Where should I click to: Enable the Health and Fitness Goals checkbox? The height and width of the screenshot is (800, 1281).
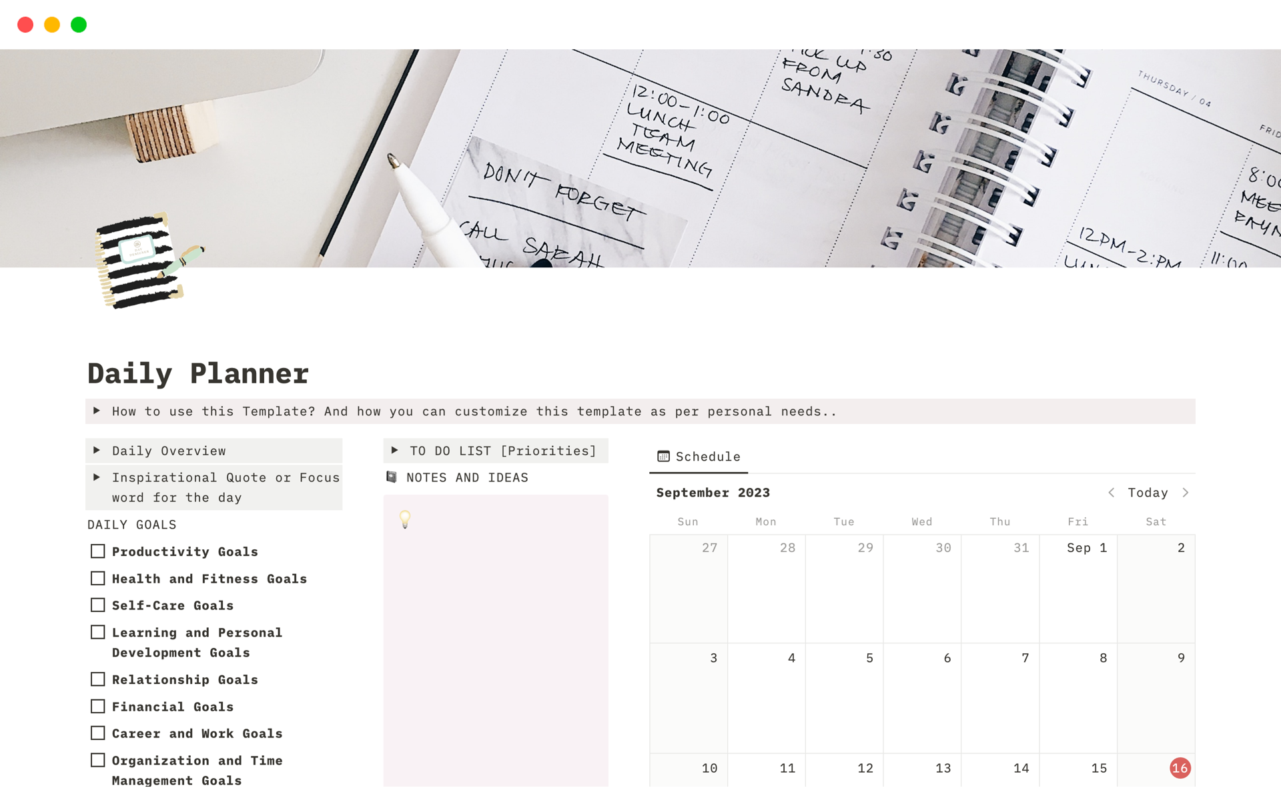coord(98,578)
